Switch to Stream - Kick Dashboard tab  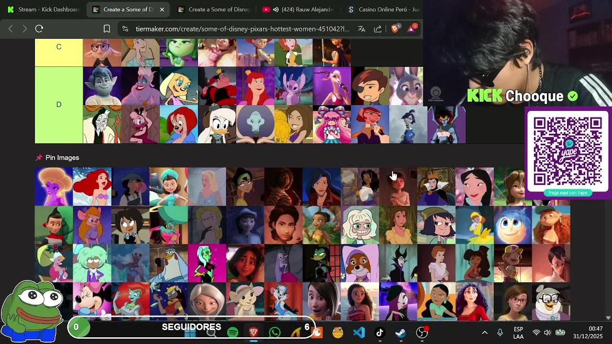[44, 10]
